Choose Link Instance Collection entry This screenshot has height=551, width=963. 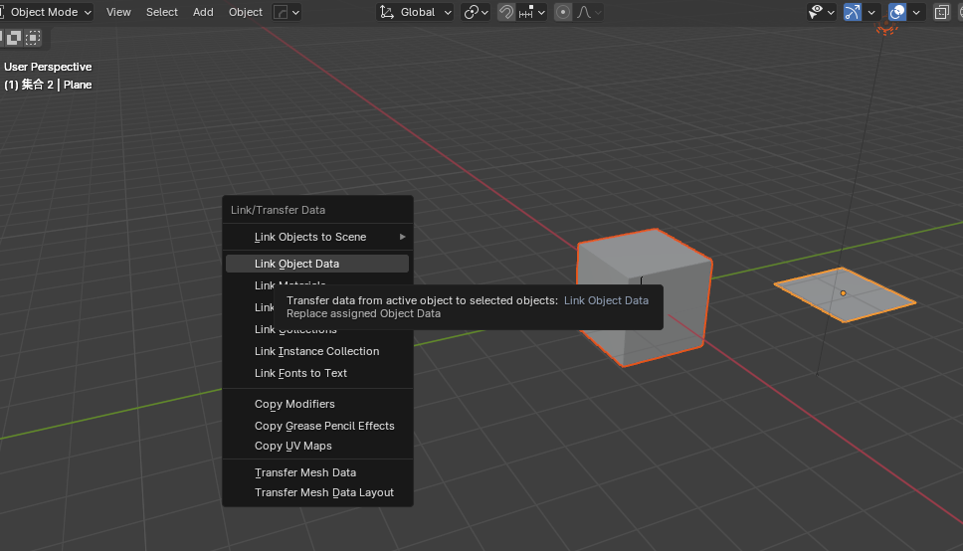(317, 351)
